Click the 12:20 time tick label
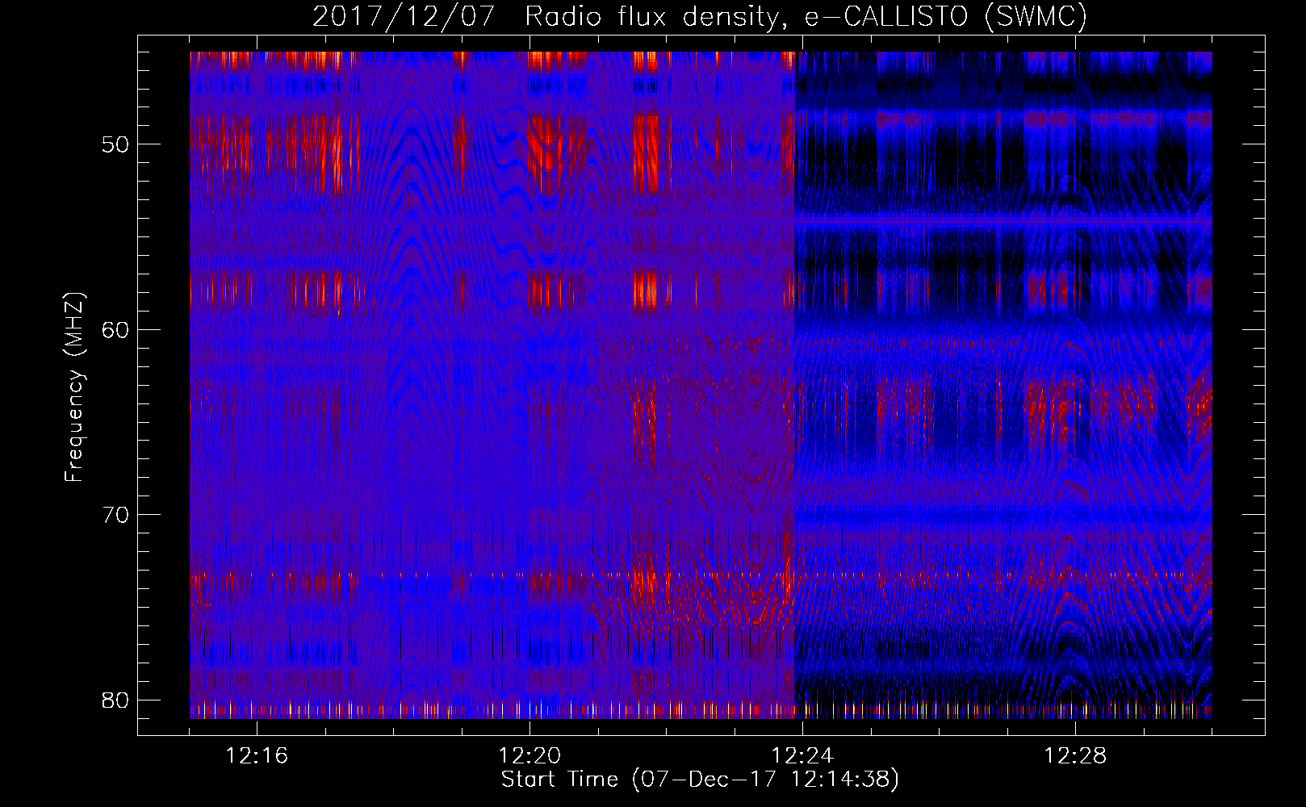The width and height of the screenshot is (1306, 807). coord(530,756)
